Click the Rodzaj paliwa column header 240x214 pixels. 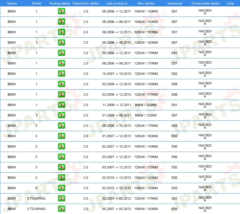click(60, 3)
